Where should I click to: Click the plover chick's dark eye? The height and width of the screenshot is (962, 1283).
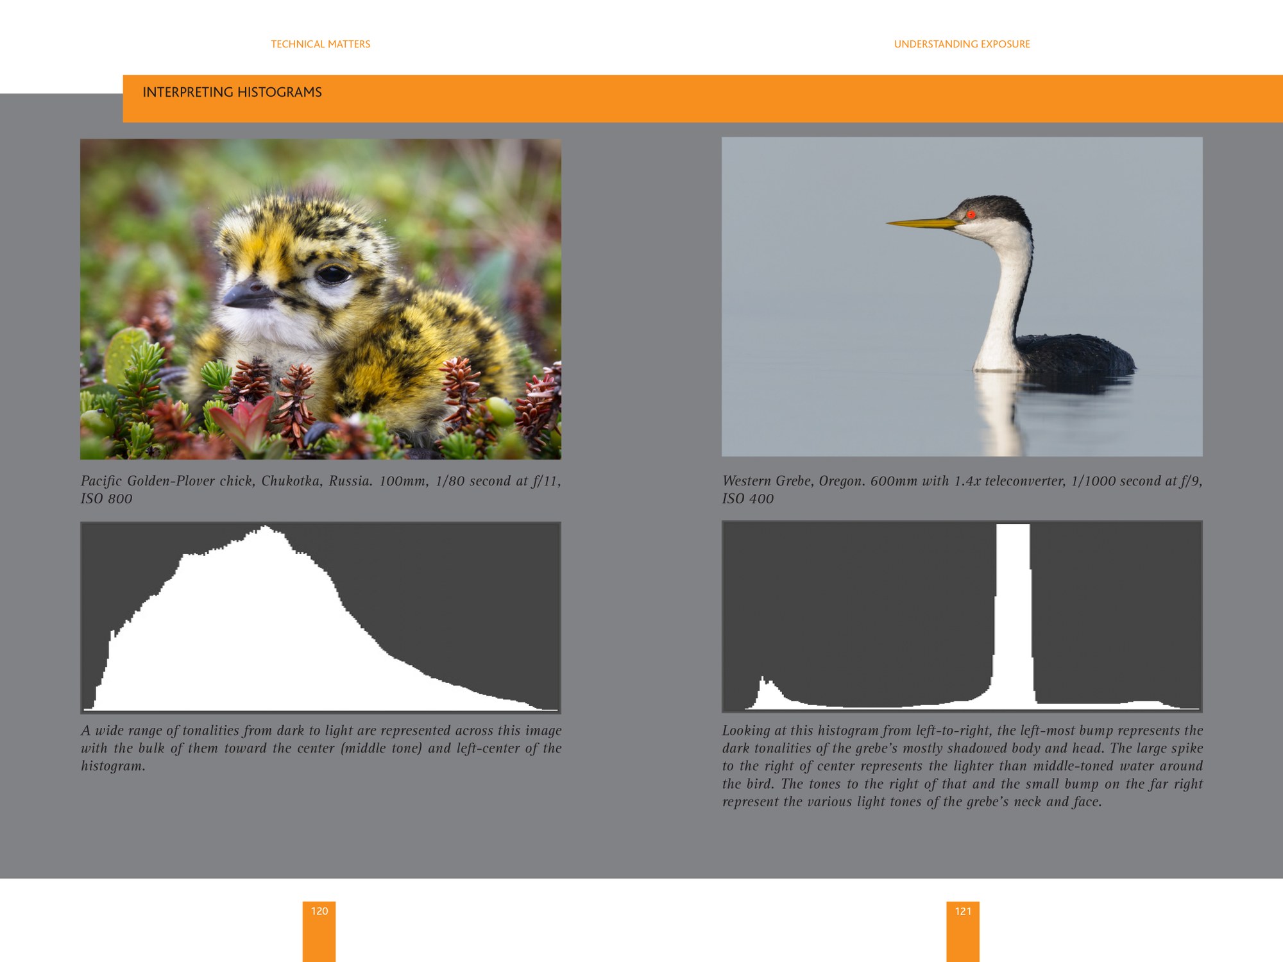(x=332, y=274)
